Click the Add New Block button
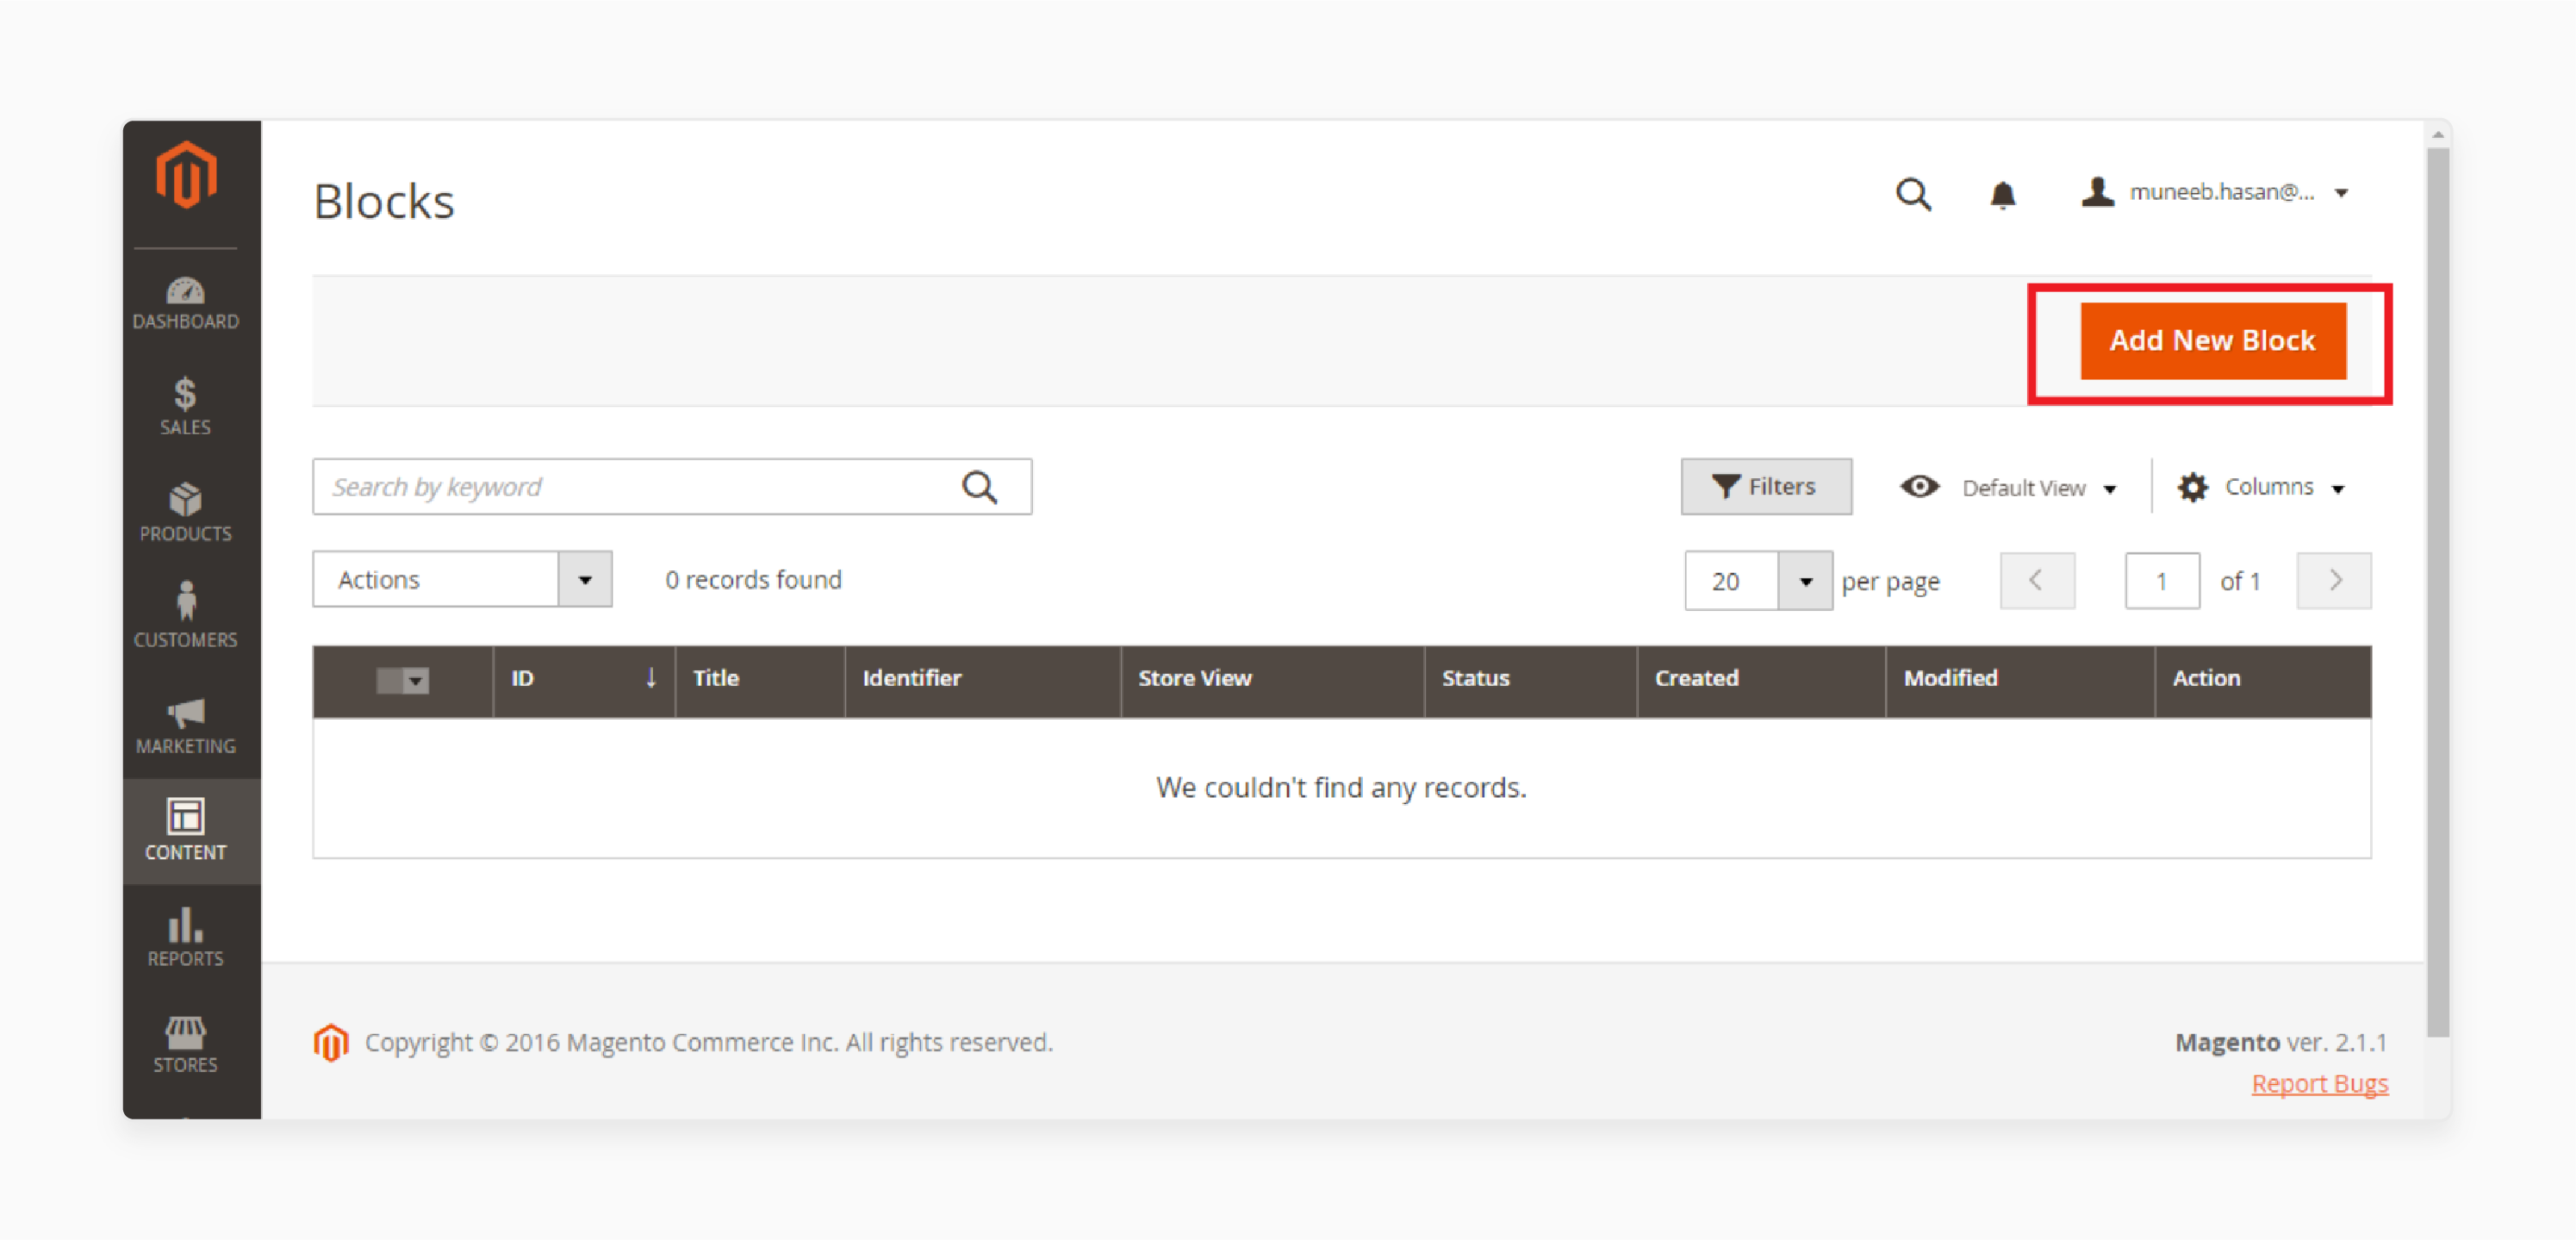 pos(2212,341)
